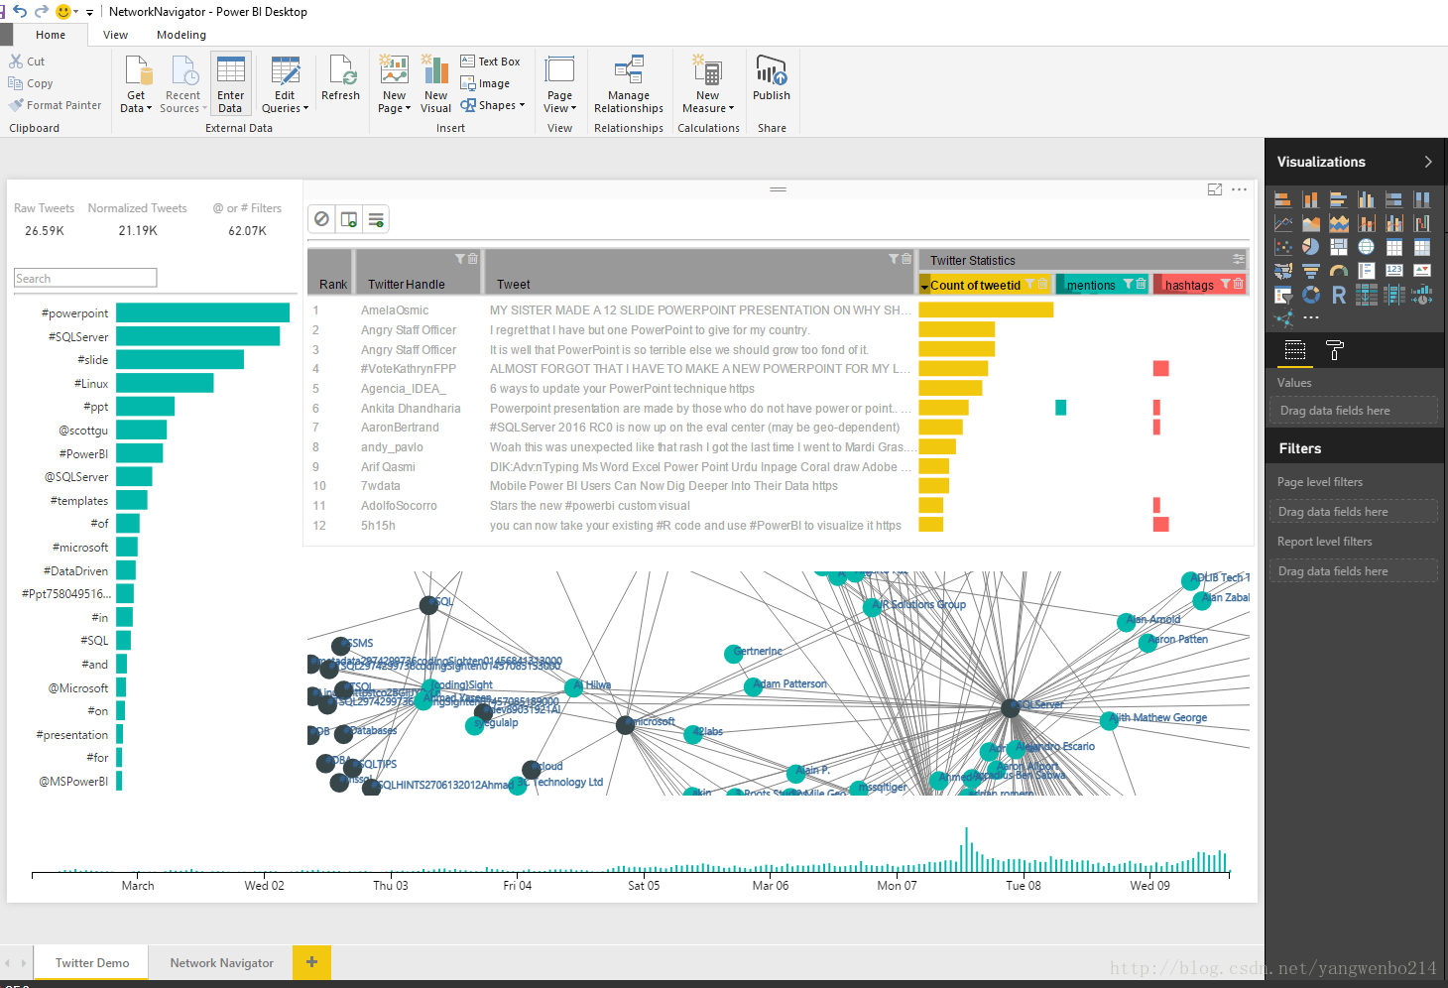Click Format Painter
The height and width of the screenshot is (988, 1448).
pyautogui.click(x=56, y=105)
